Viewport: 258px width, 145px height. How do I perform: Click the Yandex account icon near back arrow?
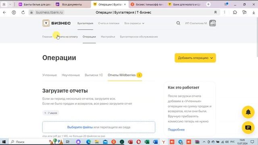pos(14,12)
